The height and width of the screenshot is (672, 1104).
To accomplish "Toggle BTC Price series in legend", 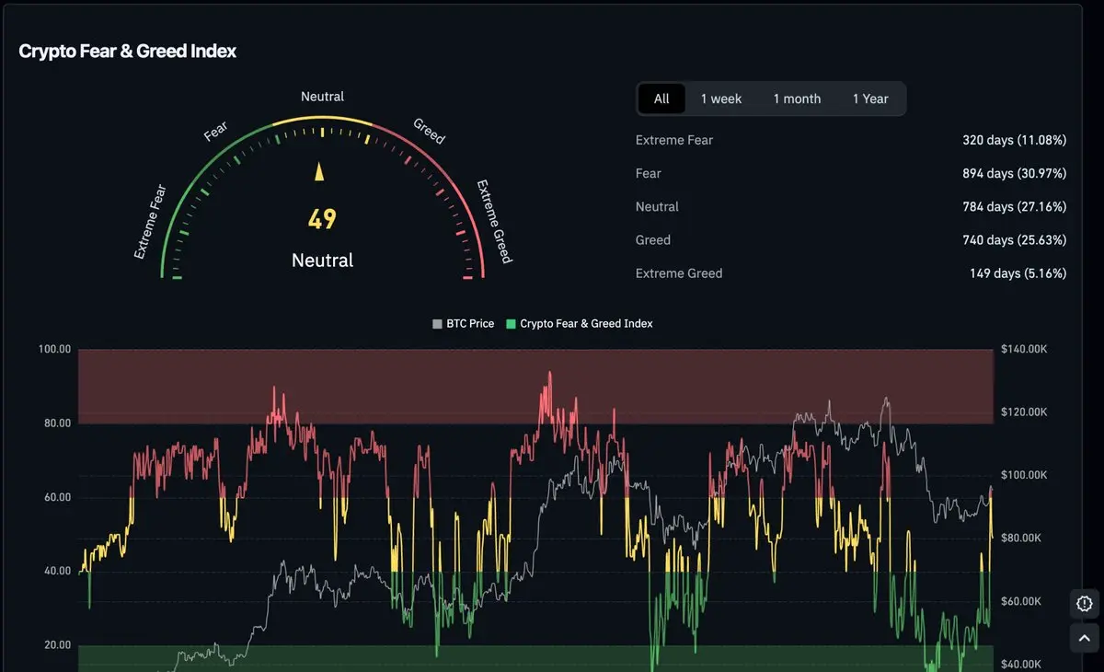I will (463, 324).
